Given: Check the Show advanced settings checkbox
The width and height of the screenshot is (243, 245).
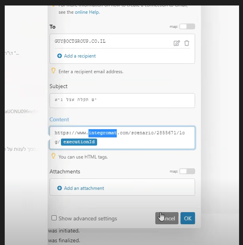Looking at the screenshot, I should [x=54, y=218].
